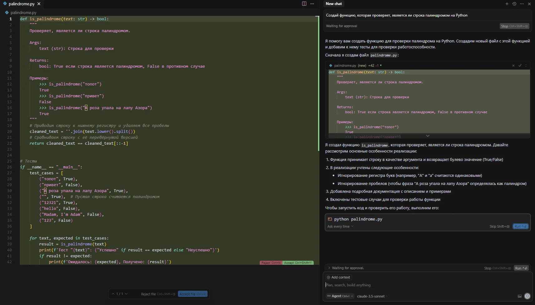The image size is (535, 305).
Task: Click gray Run button above chat input
Action: coord(521,268)
